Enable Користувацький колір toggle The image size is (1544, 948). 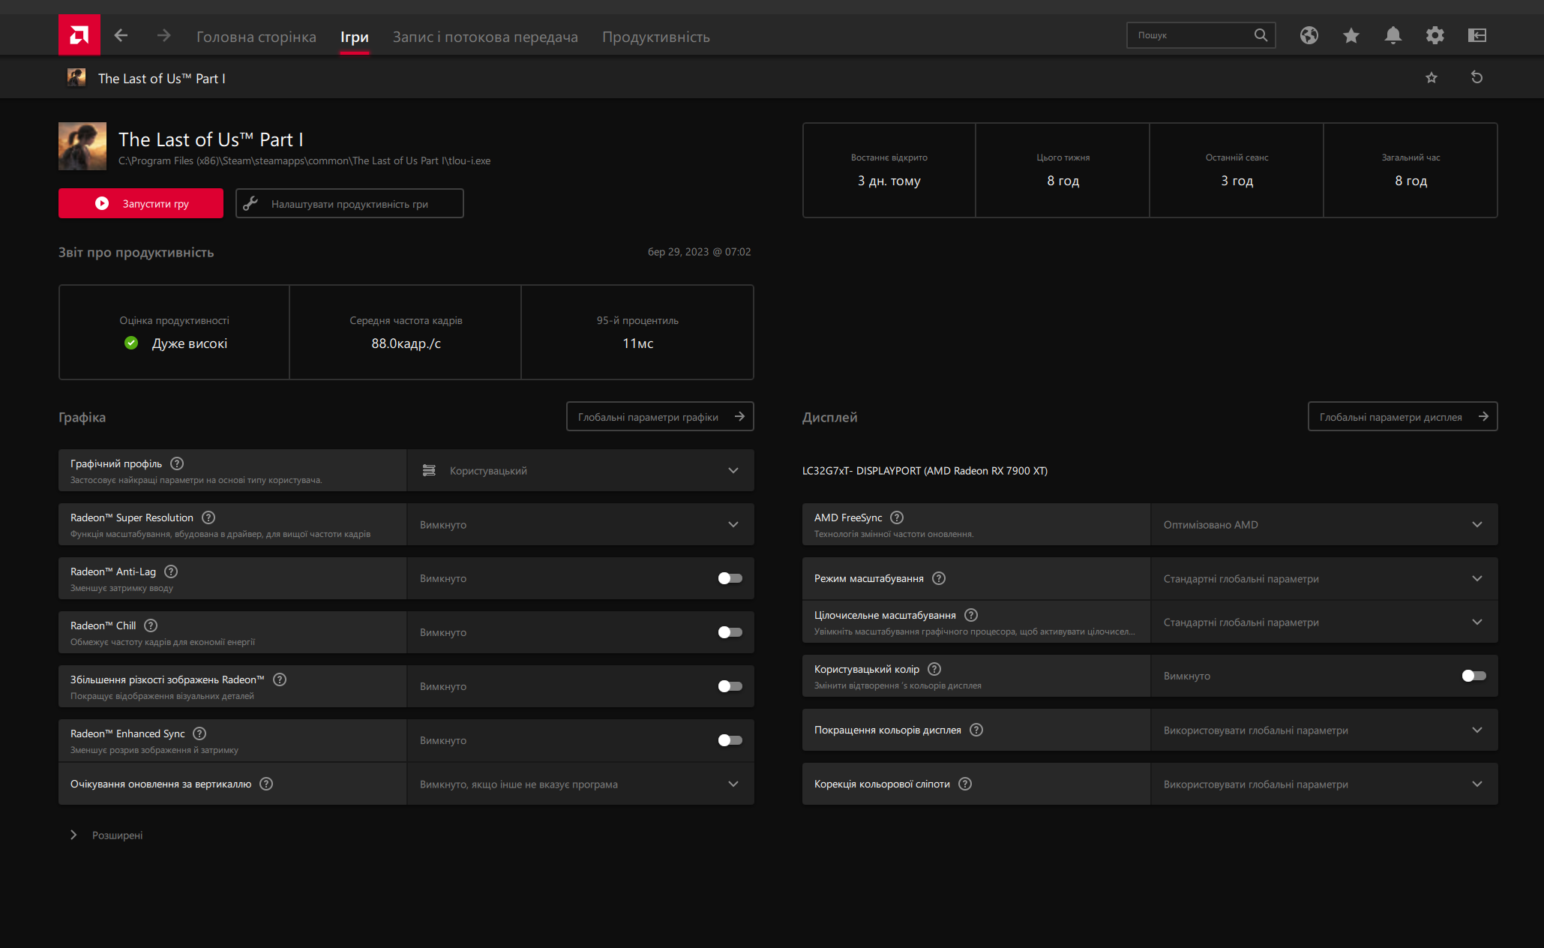click(1474, 676)
